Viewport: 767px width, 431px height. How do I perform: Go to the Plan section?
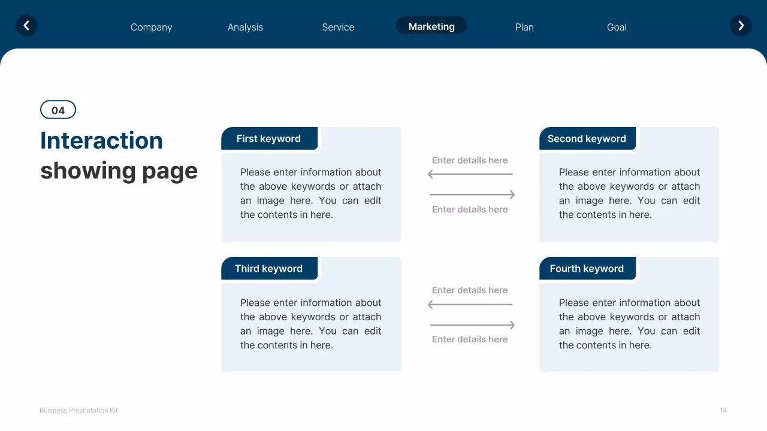(x=524, y=27)
